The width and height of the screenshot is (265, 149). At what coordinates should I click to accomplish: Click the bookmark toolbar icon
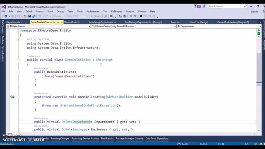141,16
